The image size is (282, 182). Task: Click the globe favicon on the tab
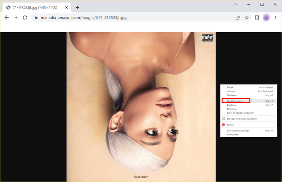[x=8, y=7]
